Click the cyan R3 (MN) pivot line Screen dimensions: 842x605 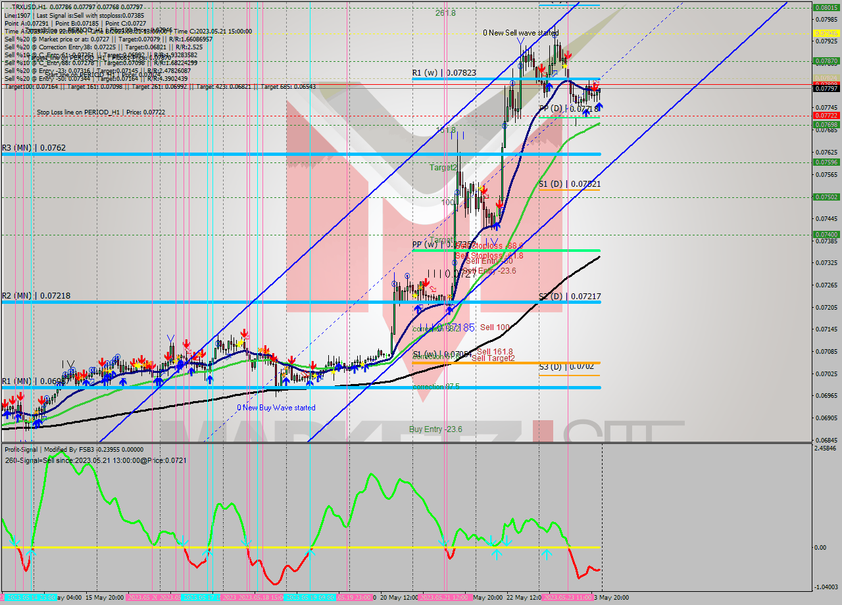pos(263,155)
